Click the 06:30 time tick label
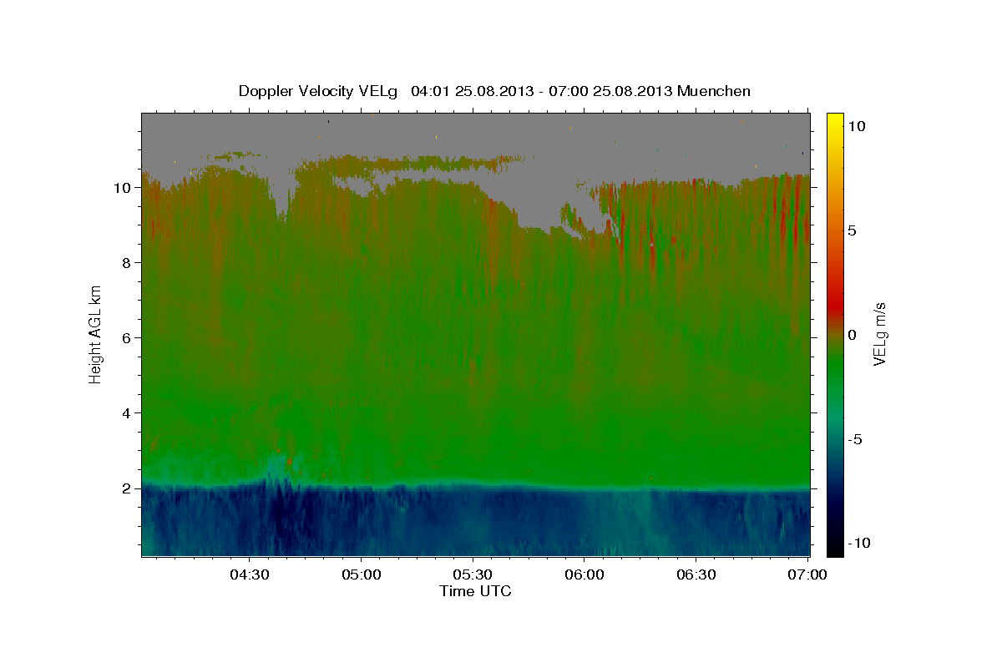Viewport: 1002px width, 668px height. tap(696, 575)
